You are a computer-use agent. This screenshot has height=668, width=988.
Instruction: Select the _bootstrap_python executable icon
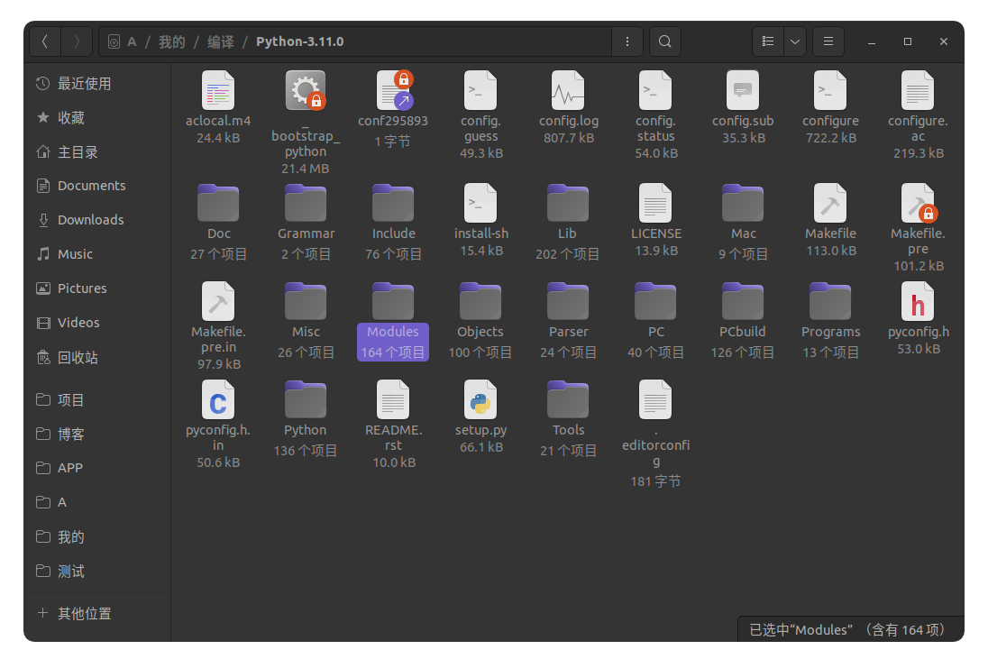point(306,91)
